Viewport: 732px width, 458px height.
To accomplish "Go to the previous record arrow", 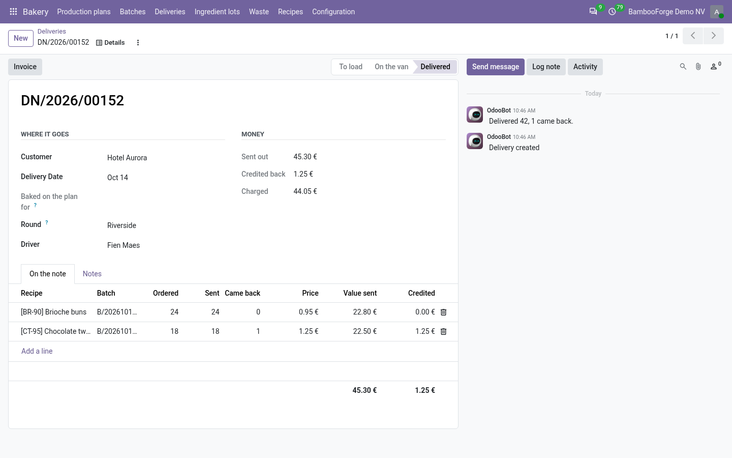I will 693,36.
